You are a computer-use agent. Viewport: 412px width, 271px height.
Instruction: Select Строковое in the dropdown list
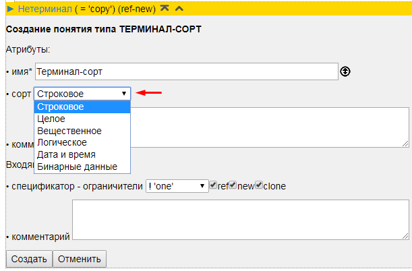(x=82, y=107)
